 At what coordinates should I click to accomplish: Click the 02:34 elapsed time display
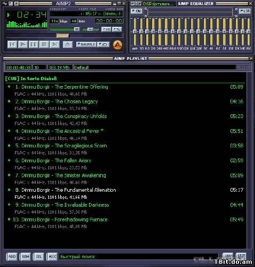click(x=32, y=15)
